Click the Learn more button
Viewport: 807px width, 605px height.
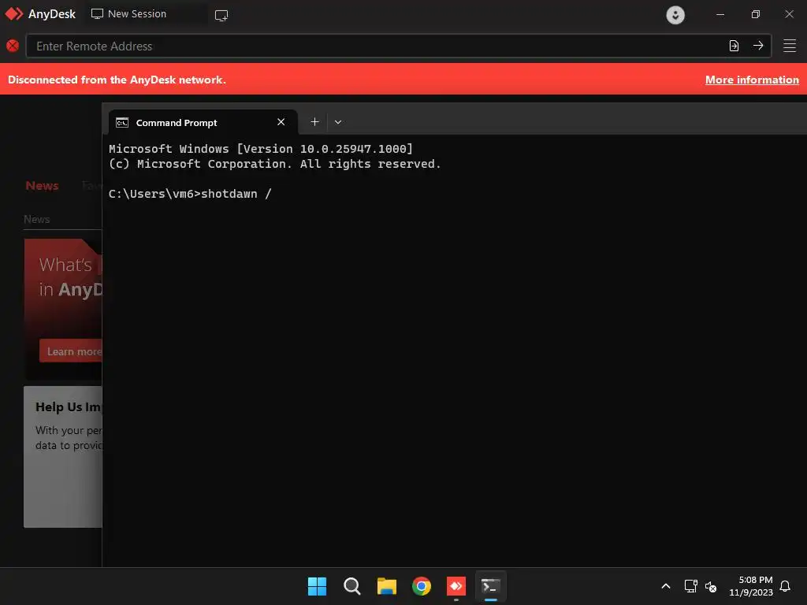tap(71, 351)
